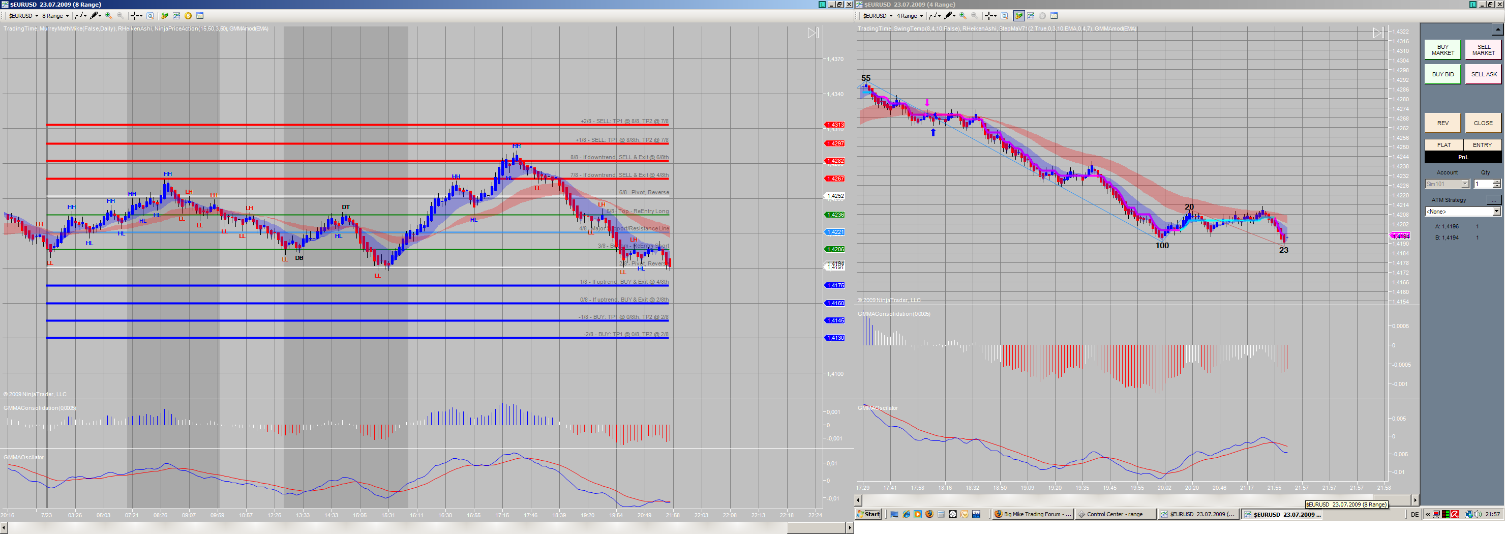Open chart style dropdown in 8 Range toolbar

81,16
